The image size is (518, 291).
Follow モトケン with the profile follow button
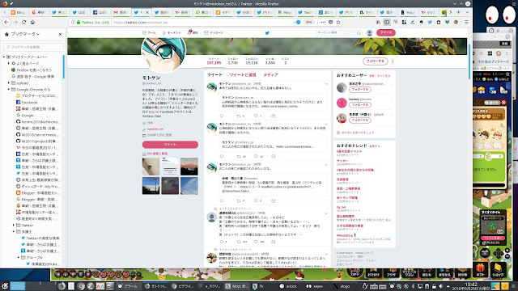coord(375,61)
